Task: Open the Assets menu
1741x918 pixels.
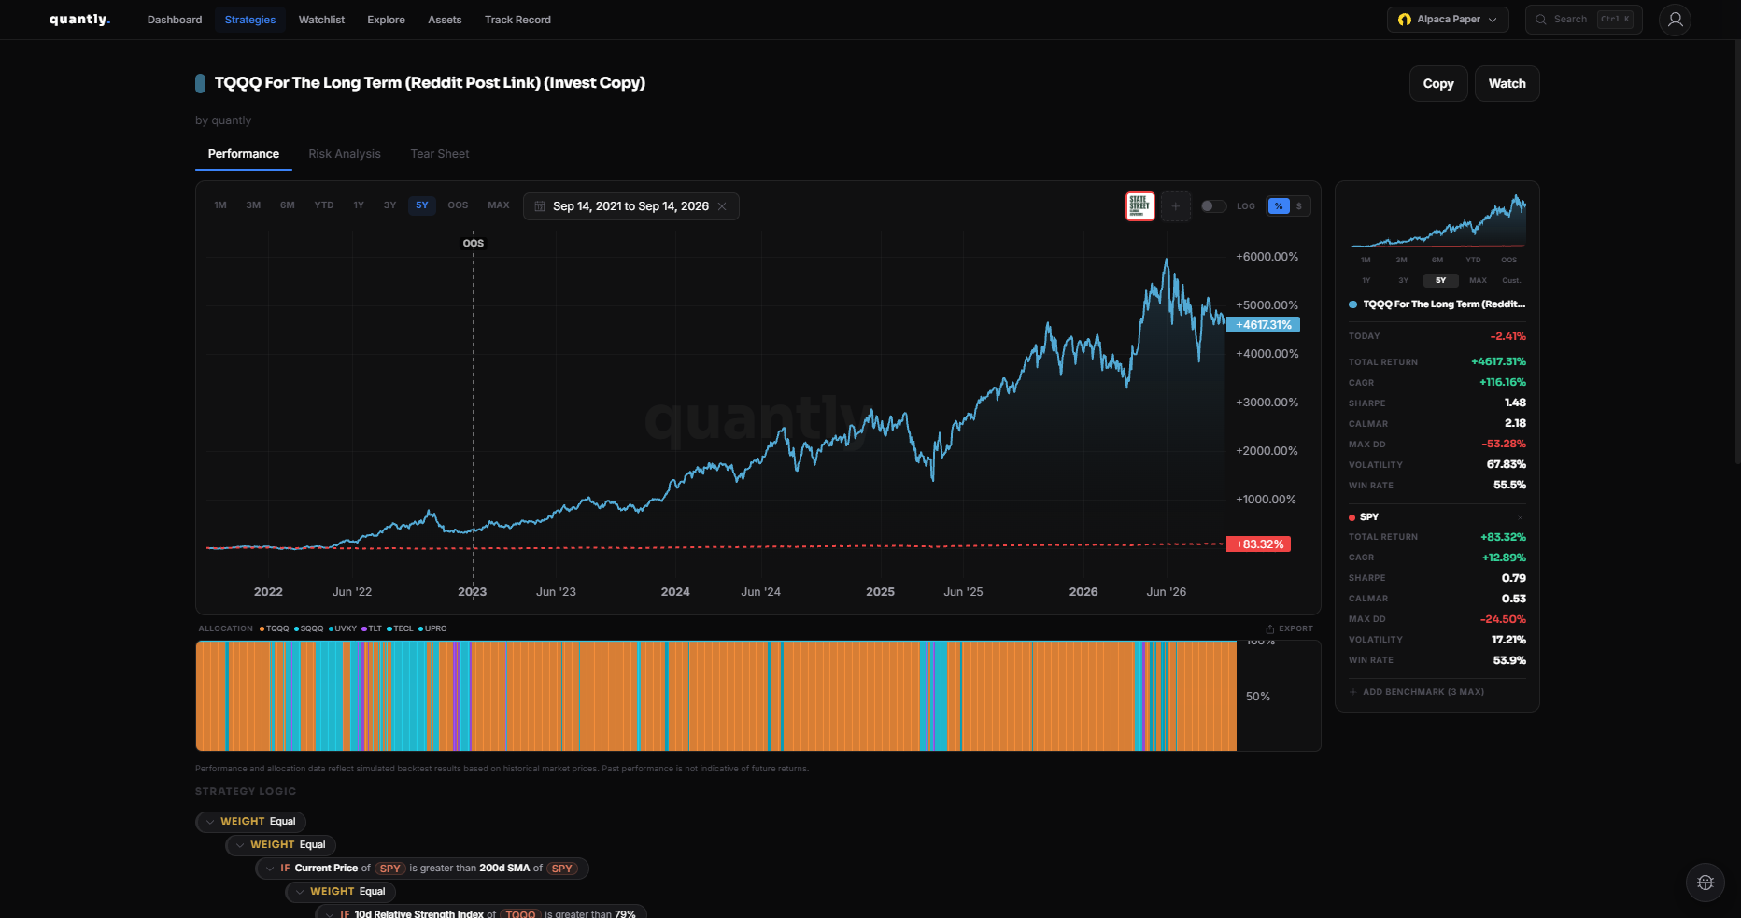Action: [x=445, y=20]
